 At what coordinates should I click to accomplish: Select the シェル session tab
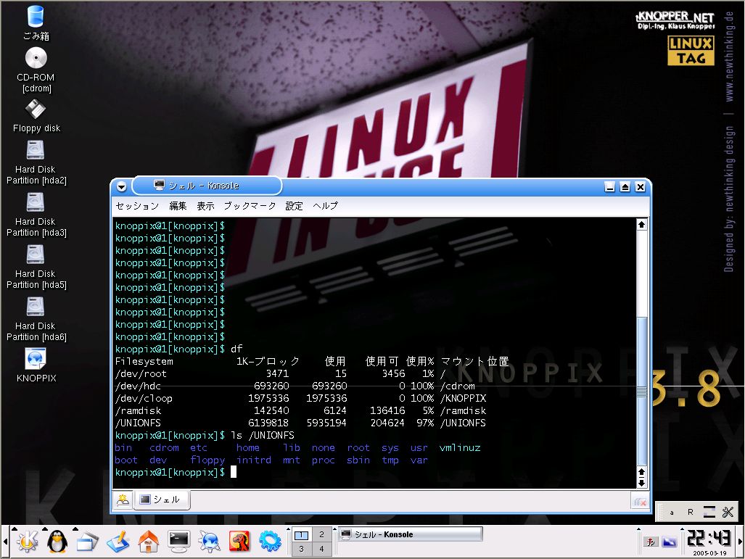162,500
